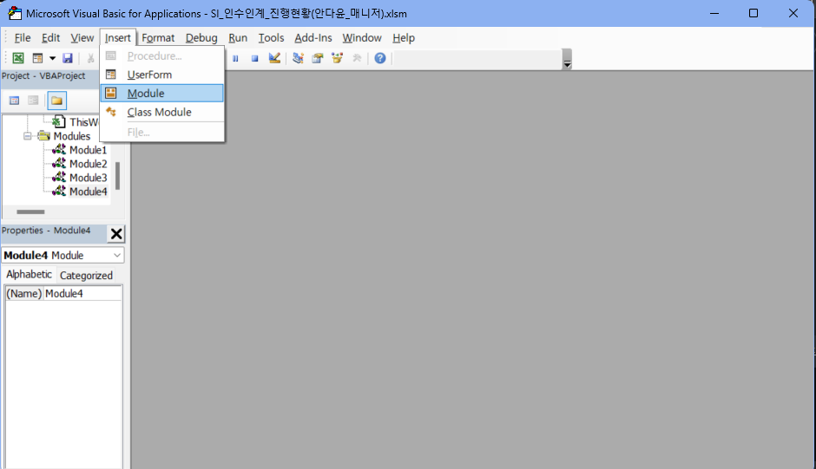816x469 pixels.
Task: Select Module4 in the project tree
Action: [88, 192]
